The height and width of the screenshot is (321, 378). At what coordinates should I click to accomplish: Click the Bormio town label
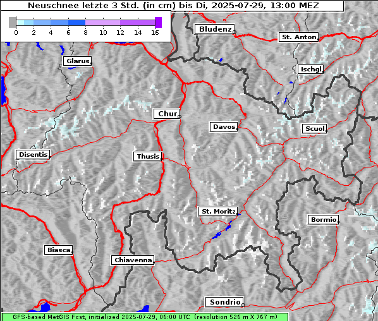tap(324, 220)
